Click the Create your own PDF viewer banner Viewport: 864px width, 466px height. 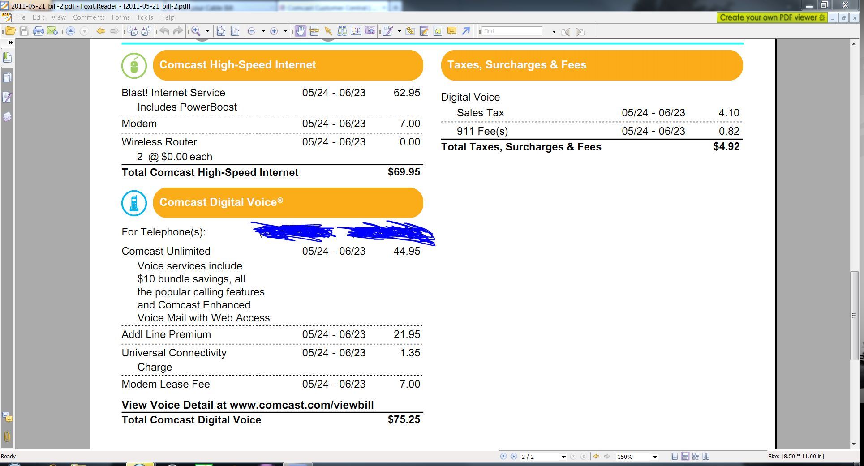click(x=772, y=17)
